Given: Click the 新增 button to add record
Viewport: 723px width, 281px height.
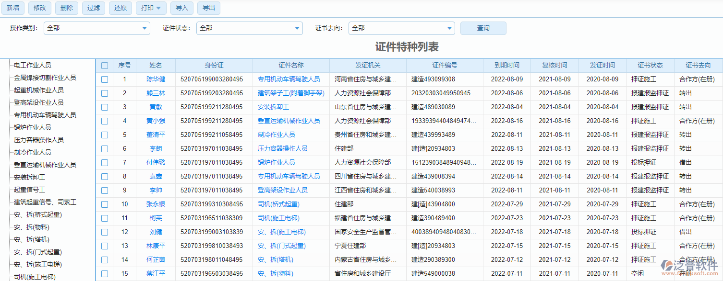Looking at the screenshot, I should click(x=12, y=8).
